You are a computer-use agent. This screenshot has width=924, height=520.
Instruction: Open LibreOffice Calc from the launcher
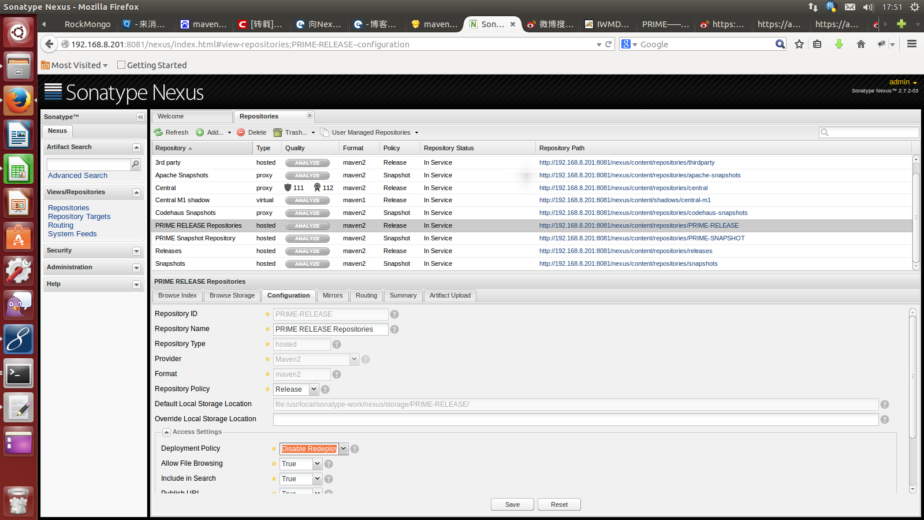pyautogui.click(x=18, y=169)
